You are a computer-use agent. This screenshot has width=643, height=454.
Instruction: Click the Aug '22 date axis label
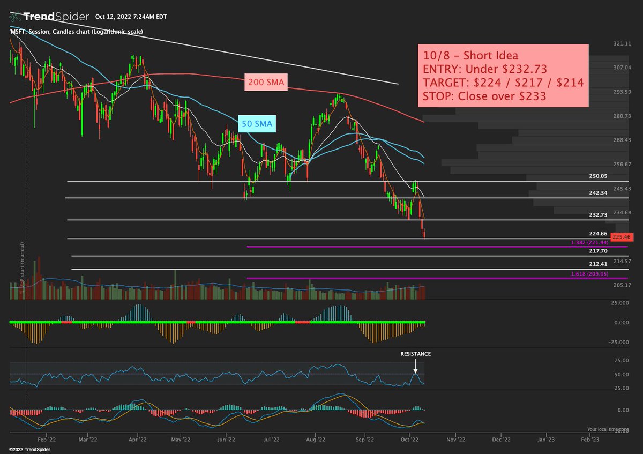coord(317,438)
